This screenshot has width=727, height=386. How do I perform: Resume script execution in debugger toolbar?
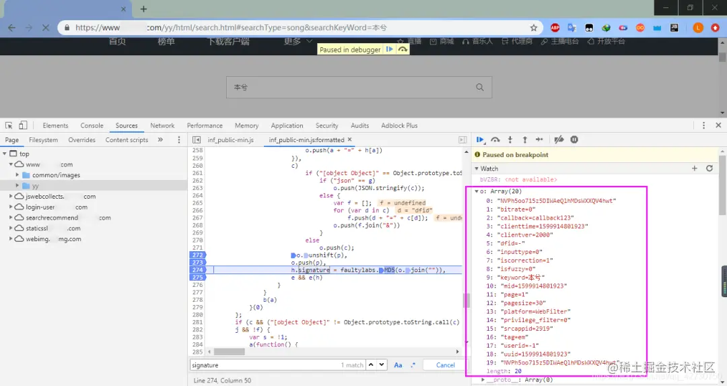(x=481, y=139)
